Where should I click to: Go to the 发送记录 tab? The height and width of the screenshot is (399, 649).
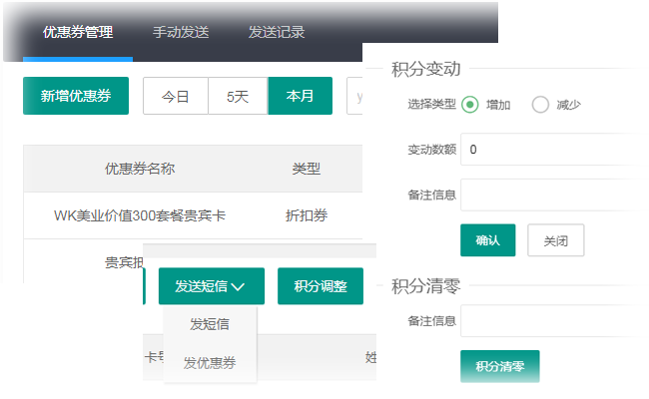coord(277,32)
